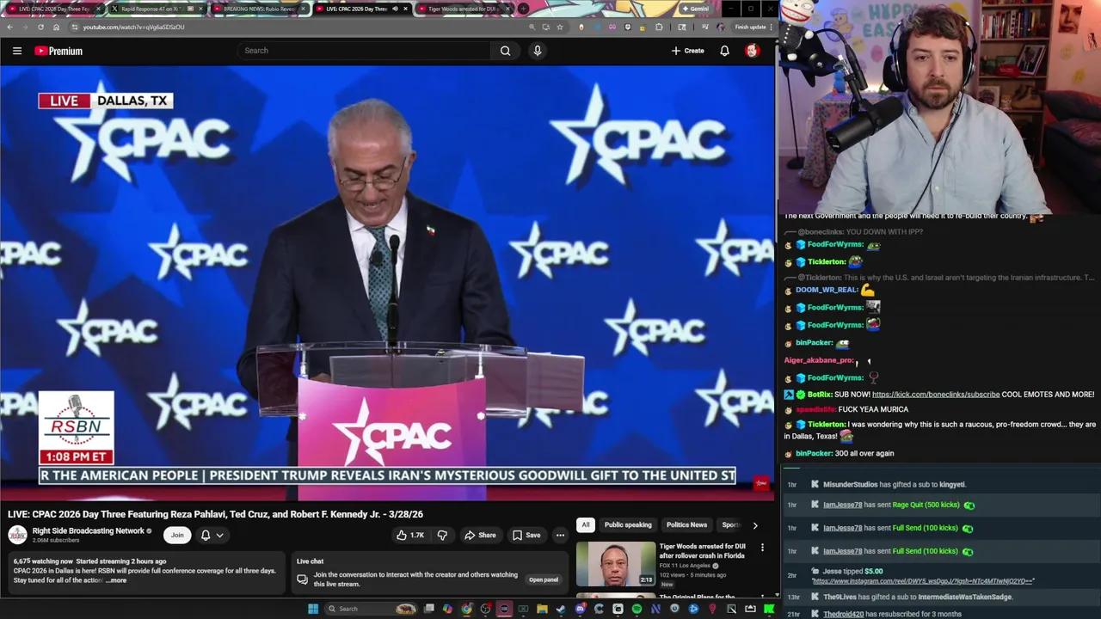Switch to Tiger Woods arrested for DUI tab
The image size is (1101, 619).
(x=463, y=9)
